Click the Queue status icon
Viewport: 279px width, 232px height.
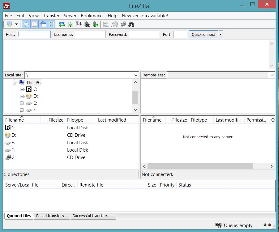[218, 226]
